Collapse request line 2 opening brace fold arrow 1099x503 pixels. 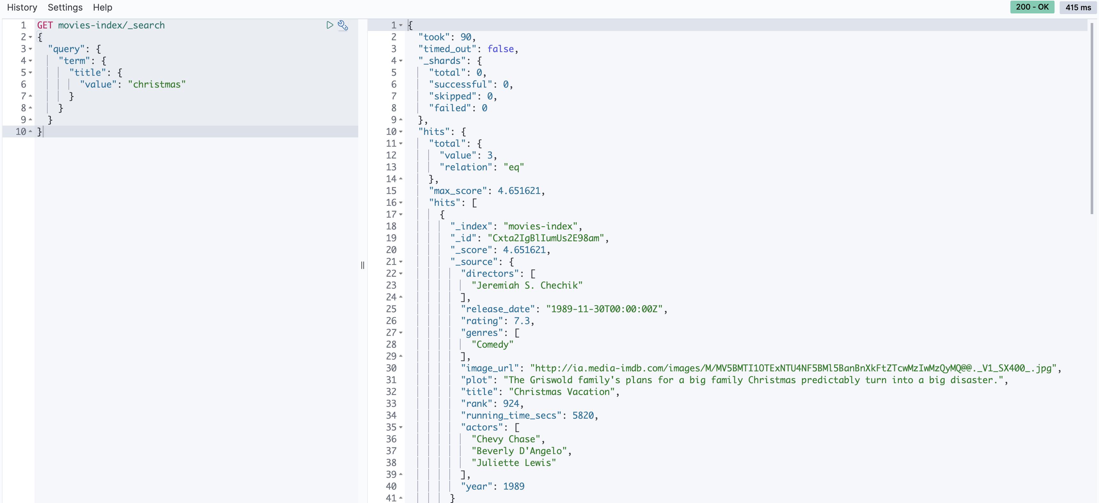click(x=31, y=37)
